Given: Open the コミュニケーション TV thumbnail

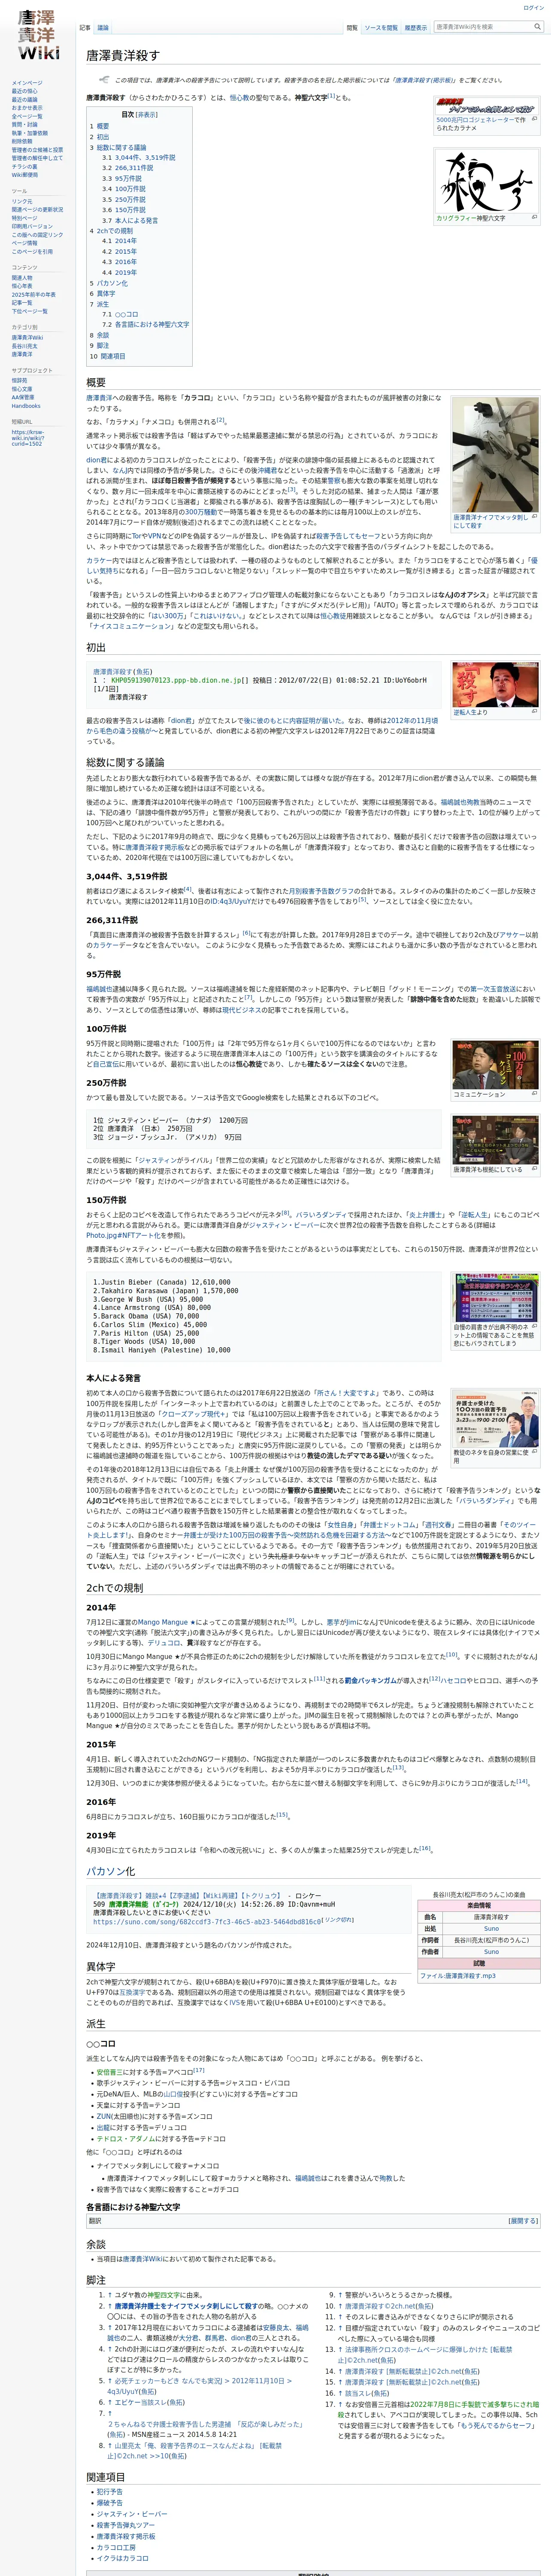Looking at the screenshot, I should pyautogui.click(x=495, y=1065).
